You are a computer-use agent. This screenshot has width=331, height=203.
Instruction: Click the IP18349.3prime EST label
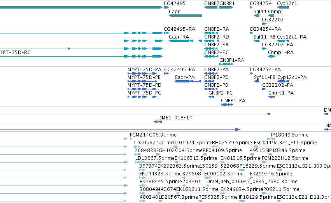tap(286, 150)
